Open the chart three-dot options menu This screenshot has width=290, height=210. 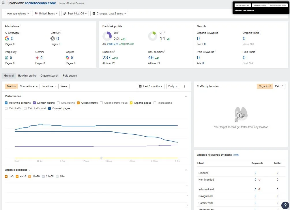click(184, 86)
